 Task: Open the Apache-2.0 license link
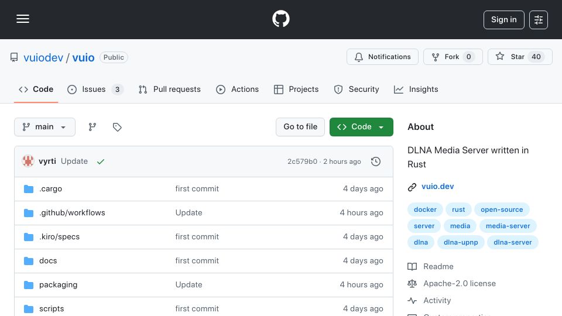point(451,283)
